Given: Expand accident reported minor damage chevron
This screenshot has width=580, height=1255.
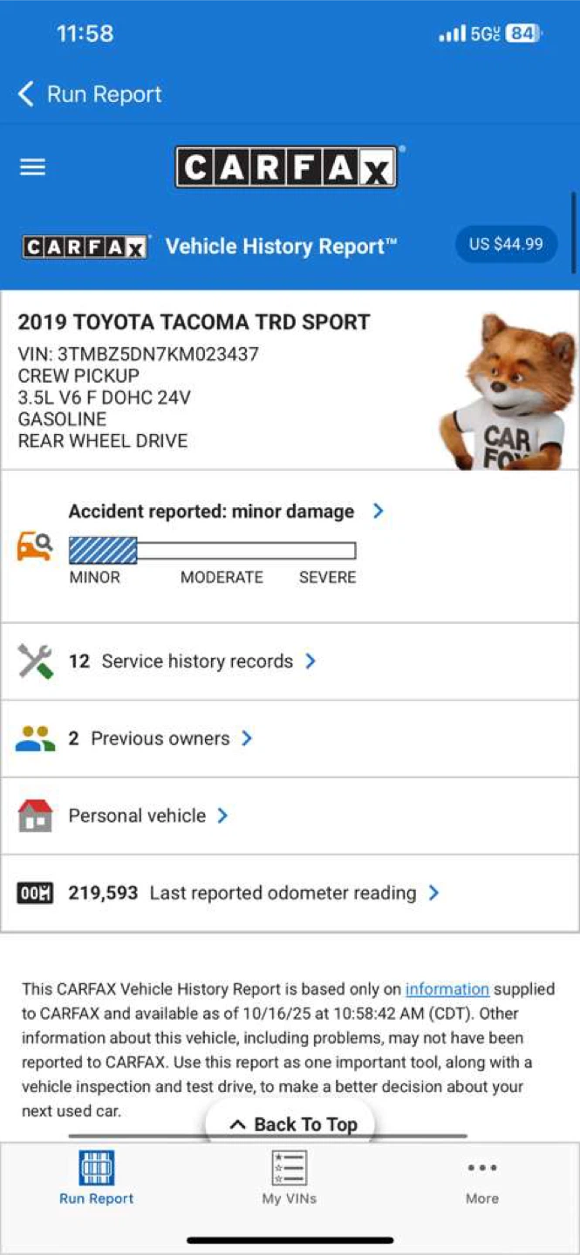Looking at the screenshot, I should click(378, 511).
